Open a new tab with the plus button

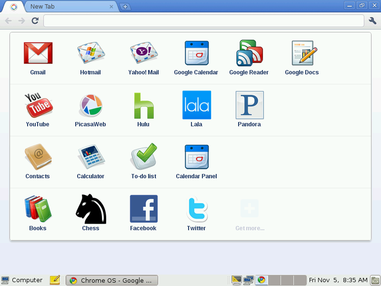[125, 7]
